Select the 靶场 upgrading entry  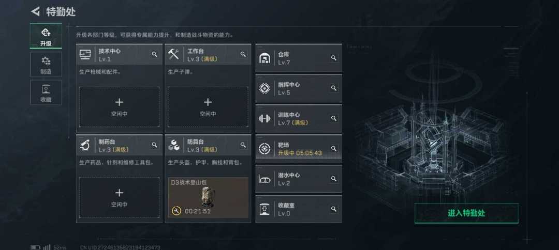click(x=299, y=149)
